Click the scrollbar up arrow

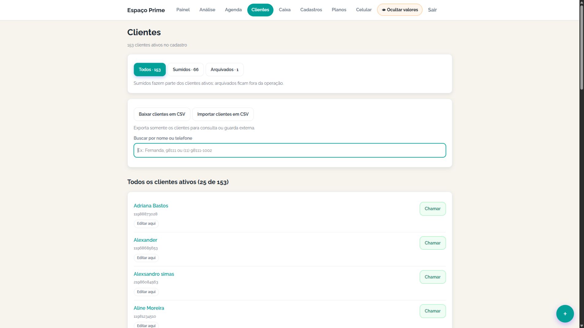(582, 2)
